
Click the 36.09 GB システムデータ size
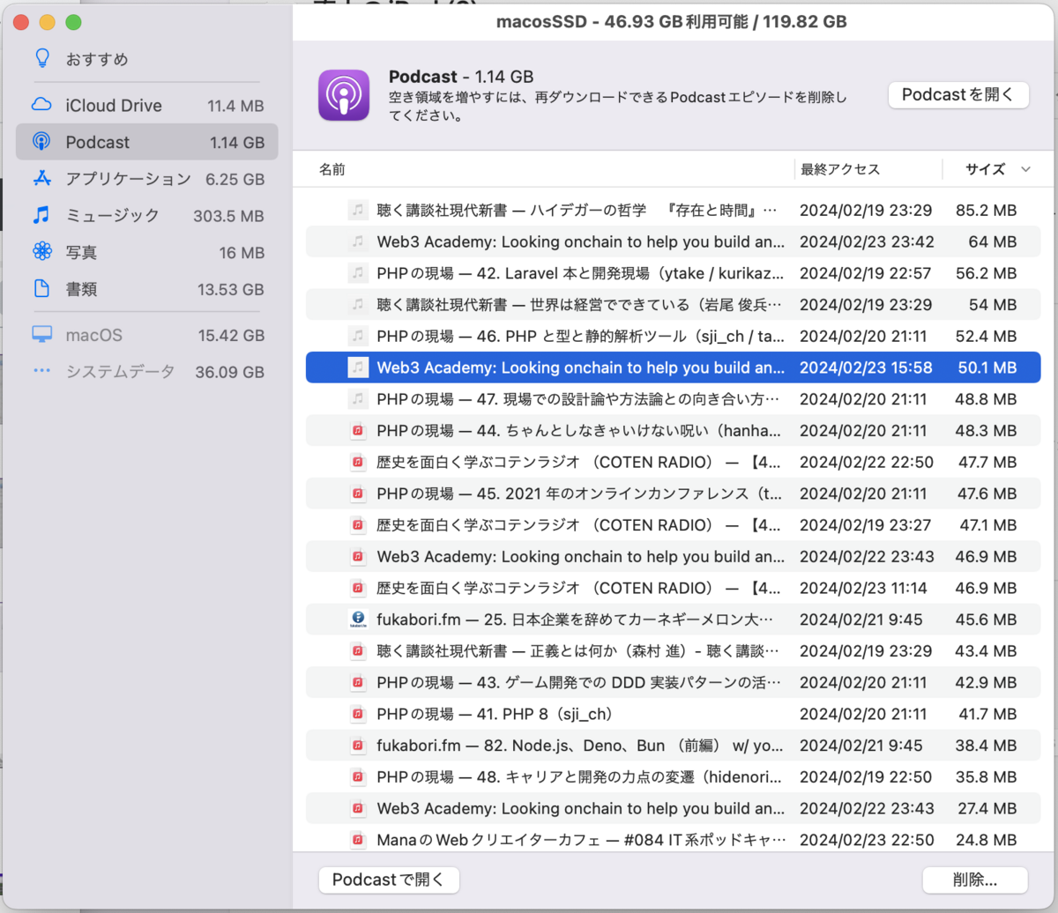pyautogui.click(x=229, y=372)
